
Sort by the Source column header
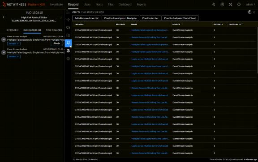point(176,24)
